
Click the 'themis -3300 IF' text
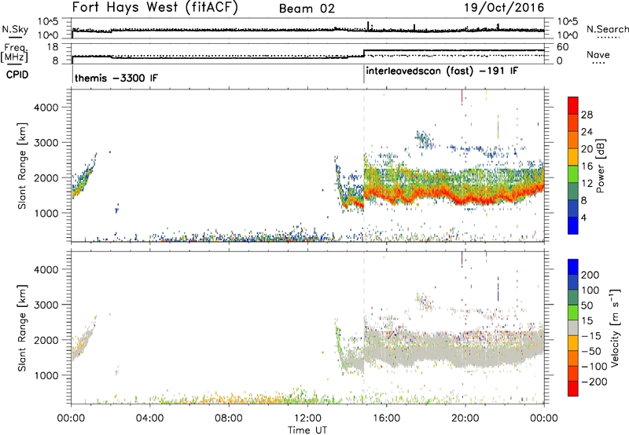click(116, 78)
